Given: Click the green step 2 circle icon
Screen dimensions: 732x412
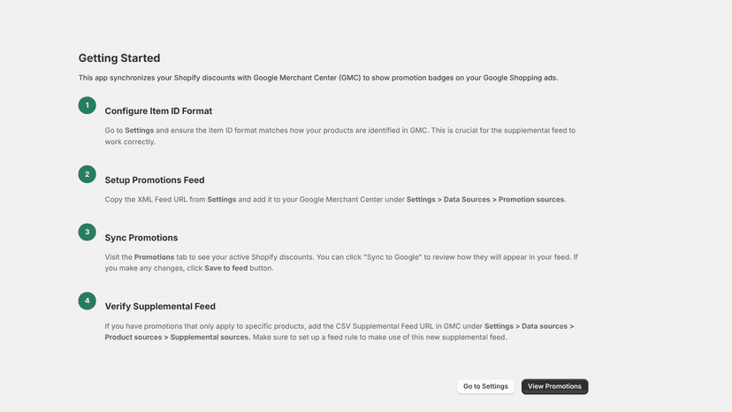Looking at the screenshot, I should pos(87,174).
